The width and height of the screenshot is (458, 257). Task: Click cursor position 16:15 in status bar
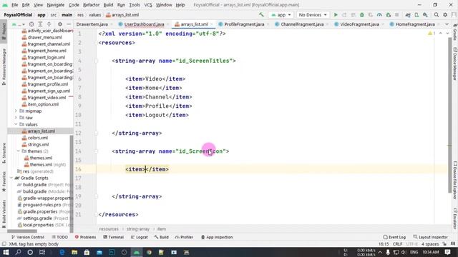click(384, 244)
